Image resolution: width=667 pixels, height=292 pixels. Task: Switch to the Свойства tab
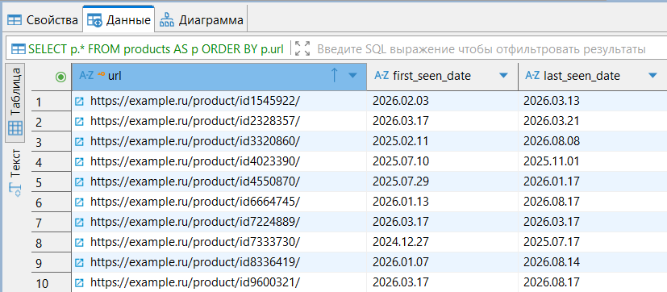point(43,20)
